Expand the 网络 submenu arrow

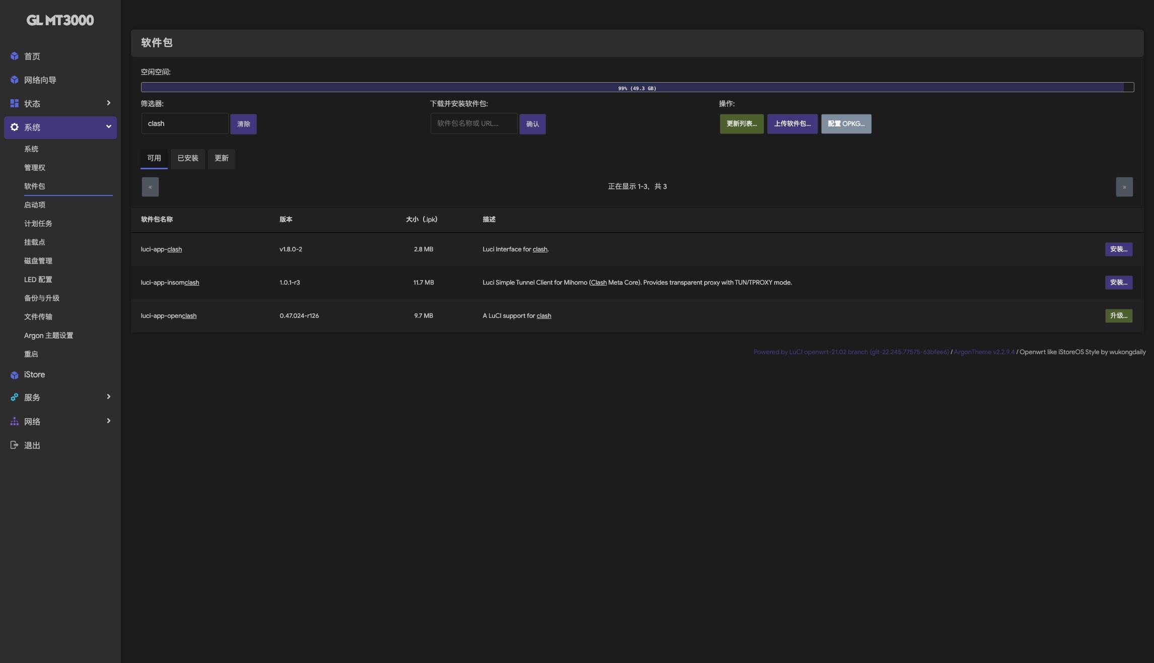click(108, 421)
